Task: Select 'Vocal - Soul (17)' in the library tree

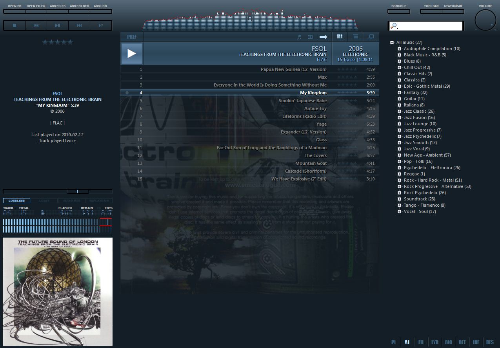Action: 420,211
